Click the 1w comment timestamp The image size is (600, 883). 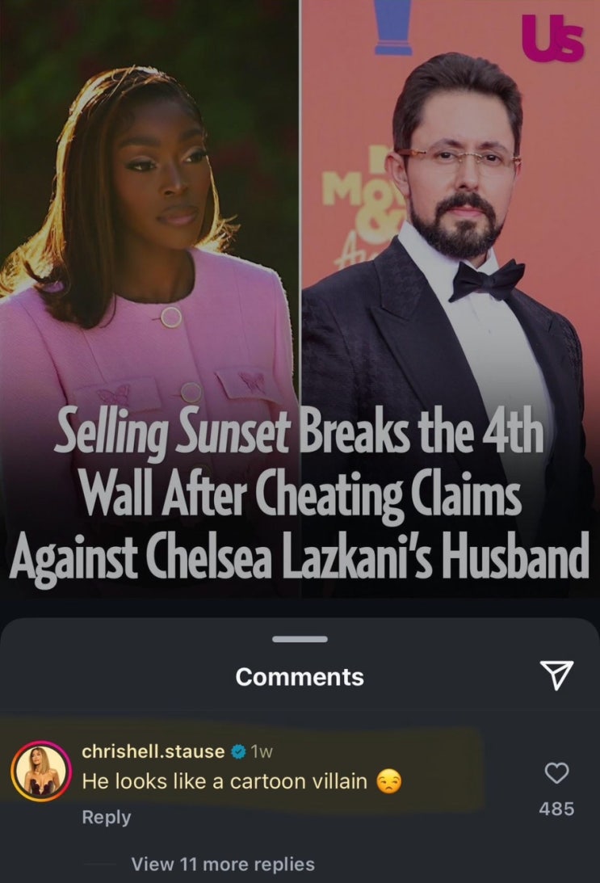click(262, 751)
